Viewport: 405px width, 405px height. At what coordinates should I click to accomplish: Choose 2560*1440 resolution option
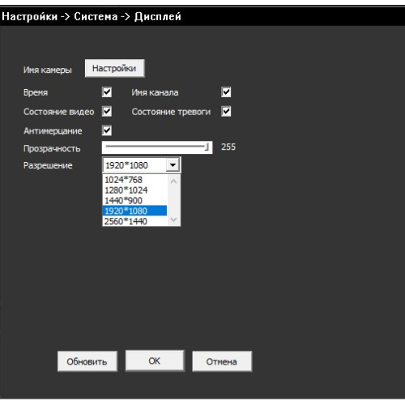[134, 221]
